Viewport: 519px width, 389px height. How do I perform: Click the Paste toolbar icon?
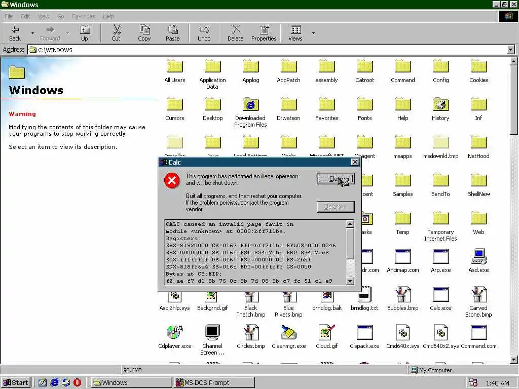tap(172, 33)
